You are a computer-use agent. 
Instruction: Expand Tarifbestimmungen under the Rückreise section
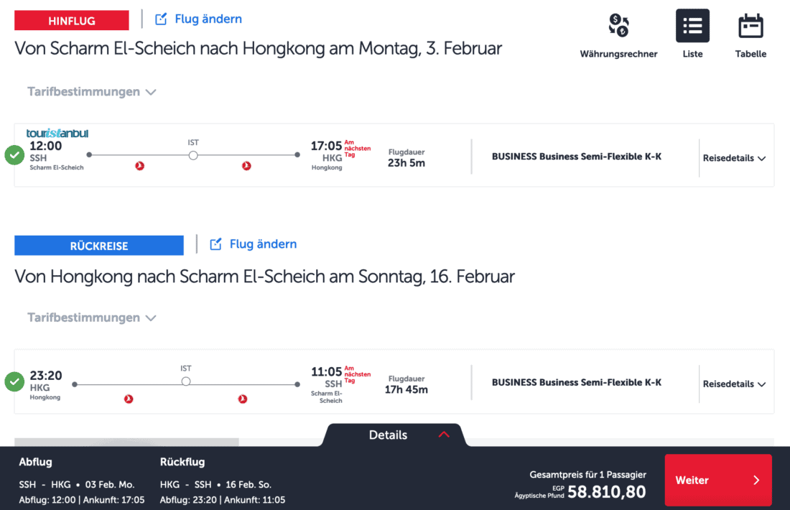point(91,317)
